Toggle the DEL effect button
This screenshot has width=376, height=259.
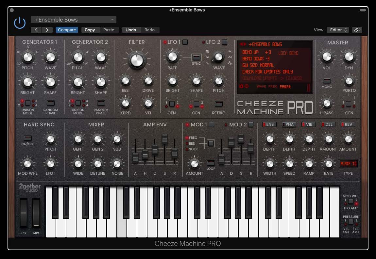coord(328,124)
